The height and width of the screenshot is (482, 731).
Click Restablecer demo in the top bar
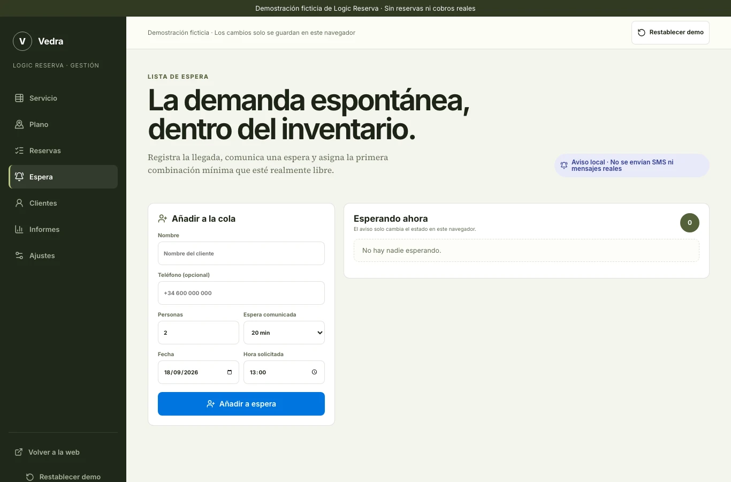coord(671,33)
